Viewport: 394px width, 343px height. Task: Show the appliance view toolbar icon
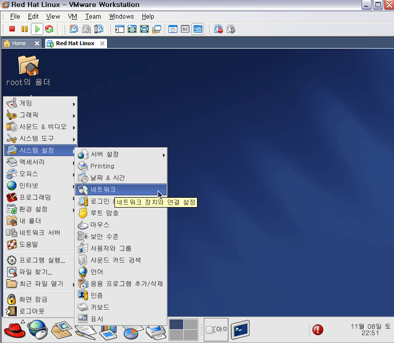click(x=185, y=29)
